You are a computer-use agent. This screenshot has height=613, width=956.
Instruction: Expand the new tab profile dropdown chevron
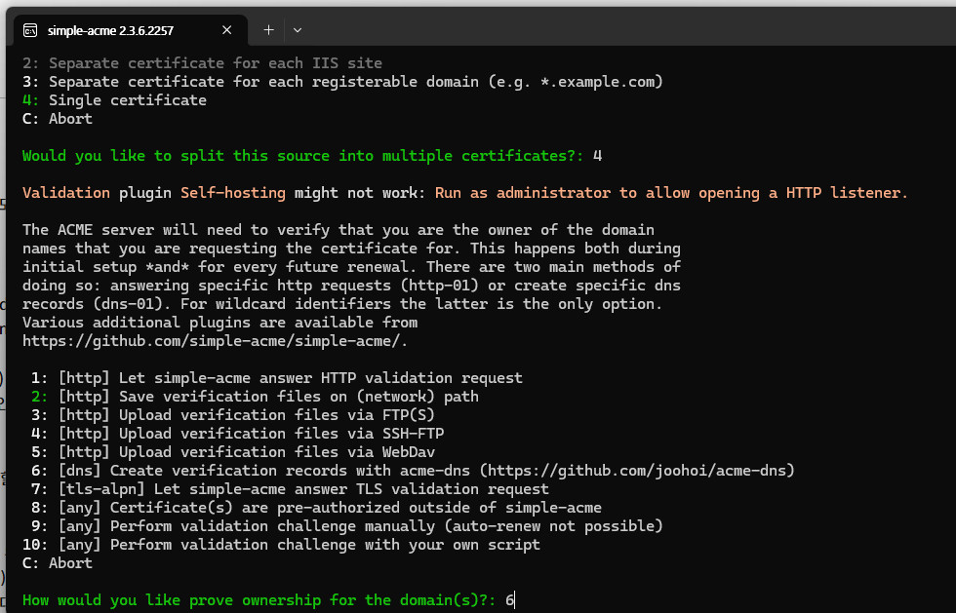[298, 30]
